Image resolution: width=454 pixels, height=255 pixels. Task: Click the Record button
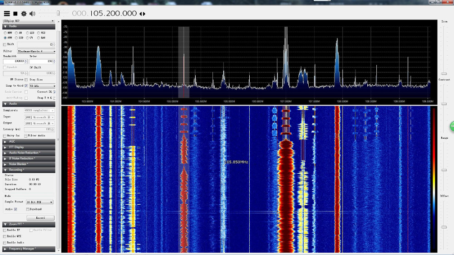(40, 218)
